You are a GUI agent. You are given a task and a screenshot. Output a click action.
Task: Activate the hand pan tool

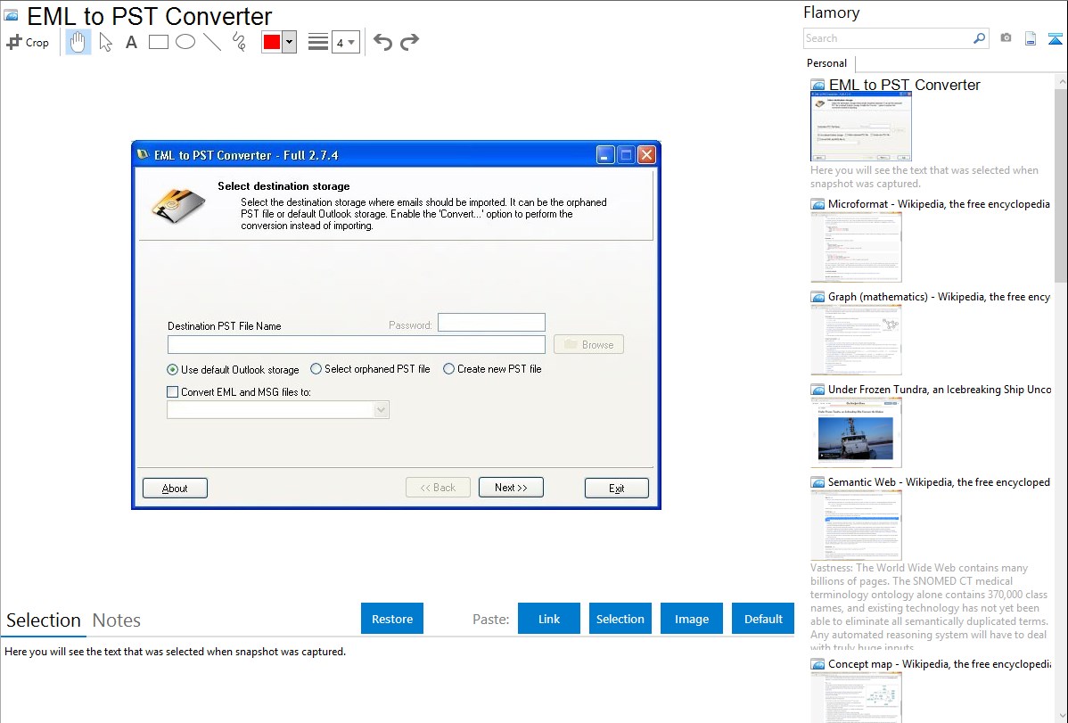[78, 42]
